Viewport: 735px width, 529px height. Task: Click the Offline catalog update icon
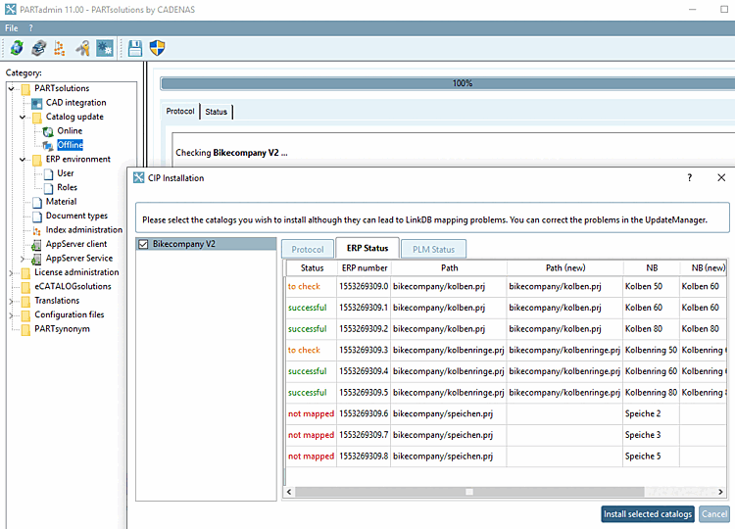pyautogui.click(x=48, y=146)
